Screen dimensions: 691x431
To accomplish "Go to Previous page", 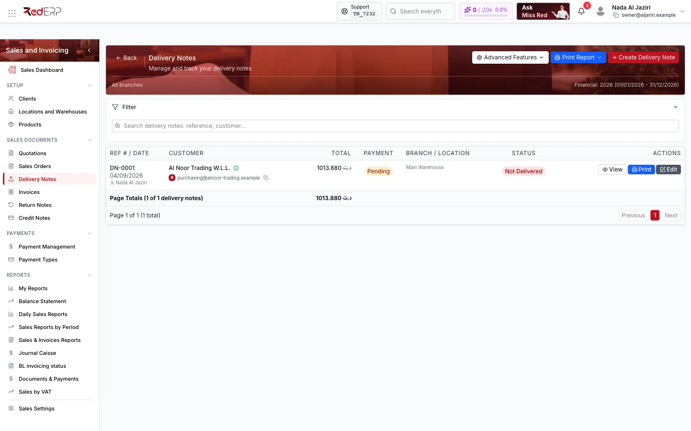I will 633,215.
